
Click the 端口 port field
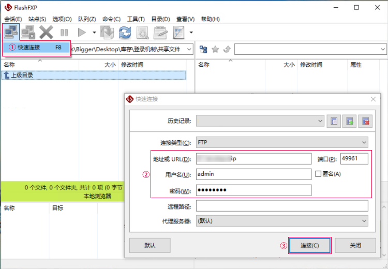click(354, 159)
